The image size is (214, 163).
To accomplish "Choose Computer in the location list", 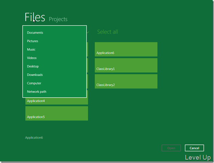I will pos(54,83).
